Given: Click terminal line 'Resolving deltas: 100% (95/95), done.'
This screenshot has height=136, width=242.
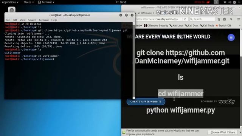Looking at the screenshot, I should click(x=34, y=46).
